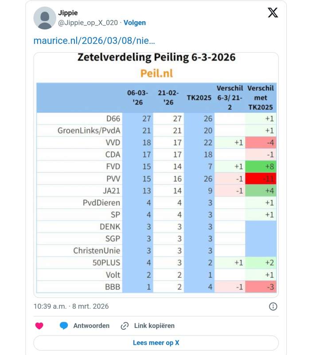Open the Jippie display name

pos(68,12)
